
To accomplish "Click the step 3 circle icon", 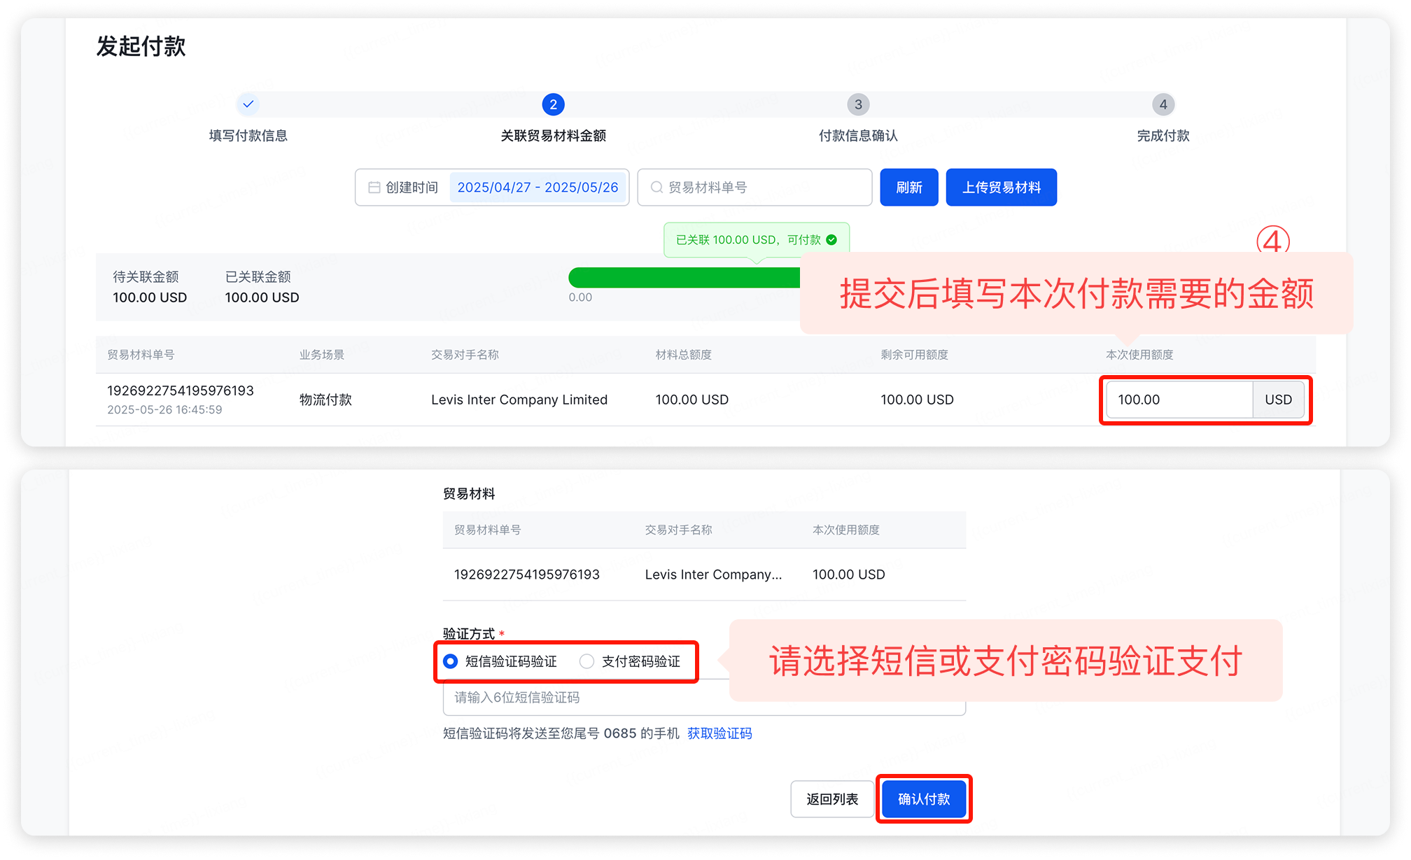I will pyautogui.click(x=858, y=104).
